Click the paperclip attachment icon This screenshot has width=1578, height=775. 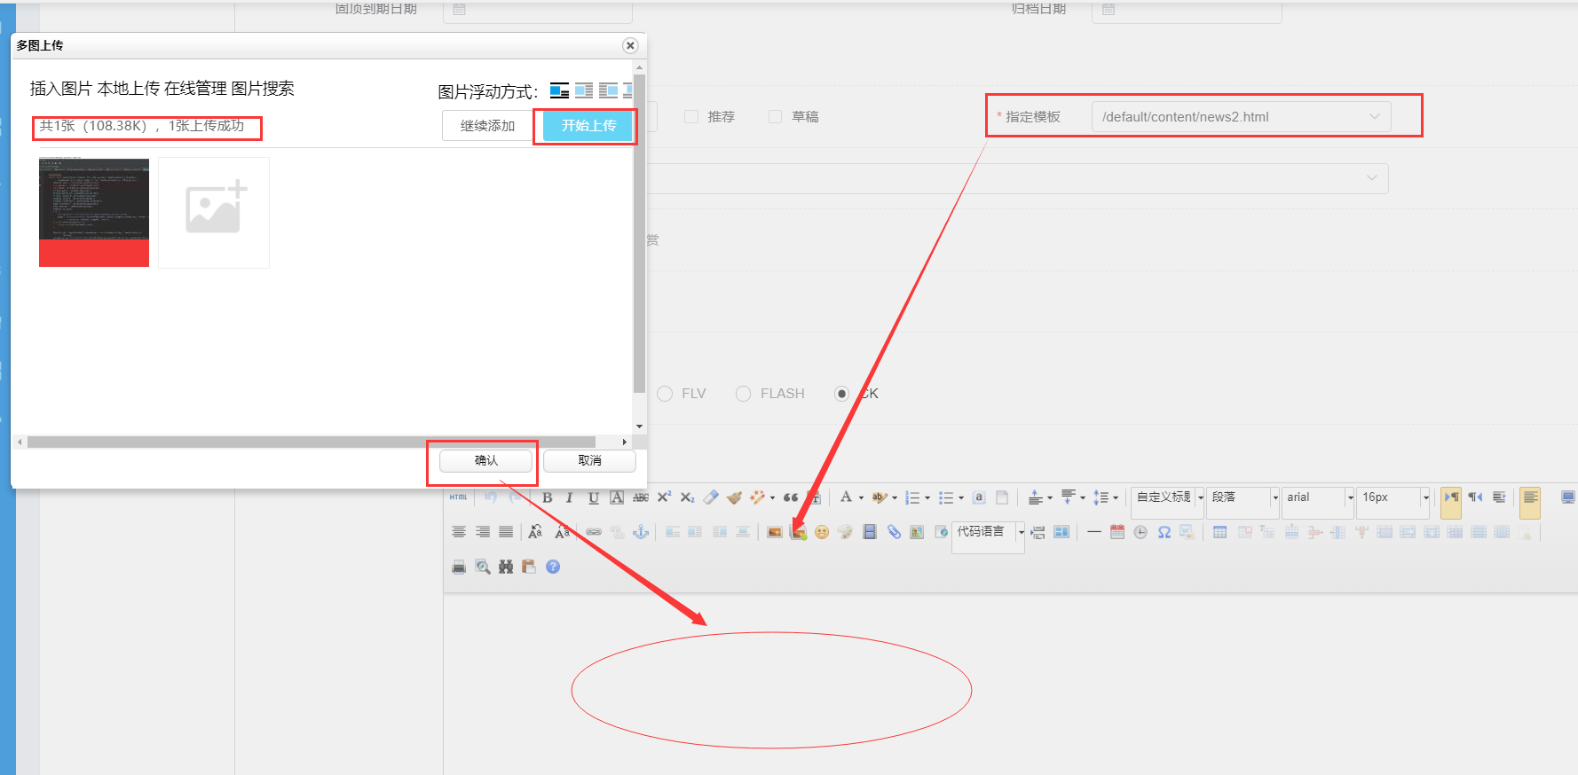click(894, 532)
